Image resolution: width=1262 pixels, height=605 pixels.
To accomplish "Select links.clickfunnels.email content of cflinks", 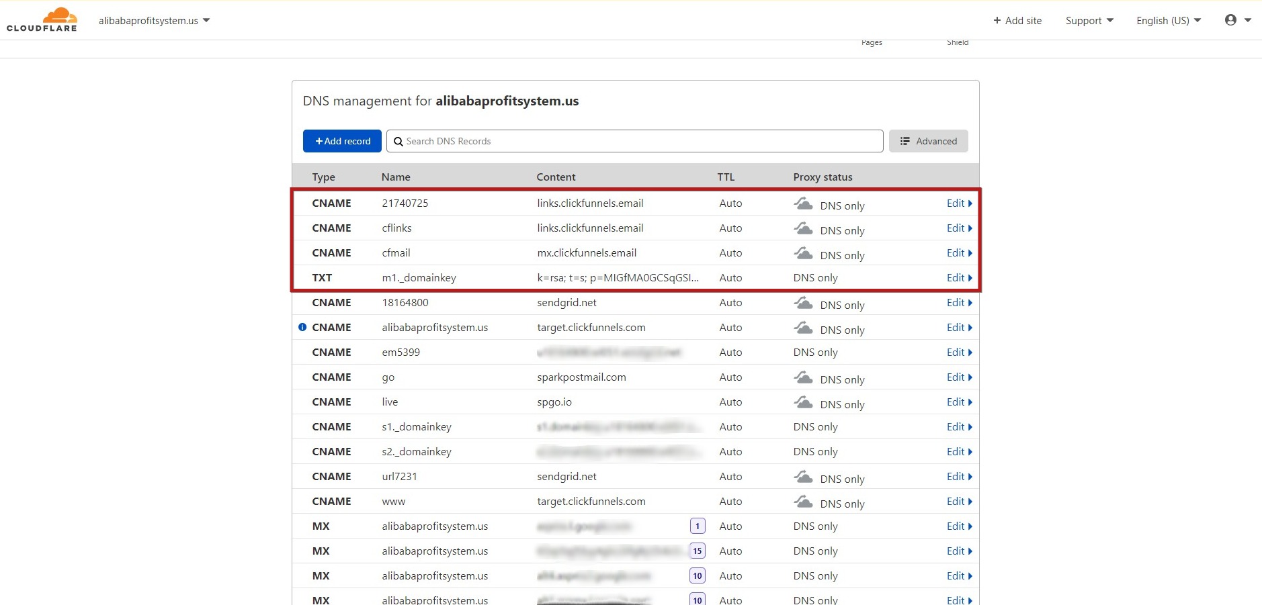I will pyautogui.click(x=590, y=228).
